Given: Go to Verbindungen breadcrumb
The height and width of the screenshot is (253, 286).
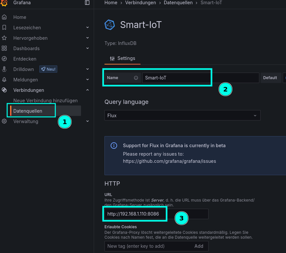Looking at the screenshot, I should pyautogui.click(x=141, y=3).
